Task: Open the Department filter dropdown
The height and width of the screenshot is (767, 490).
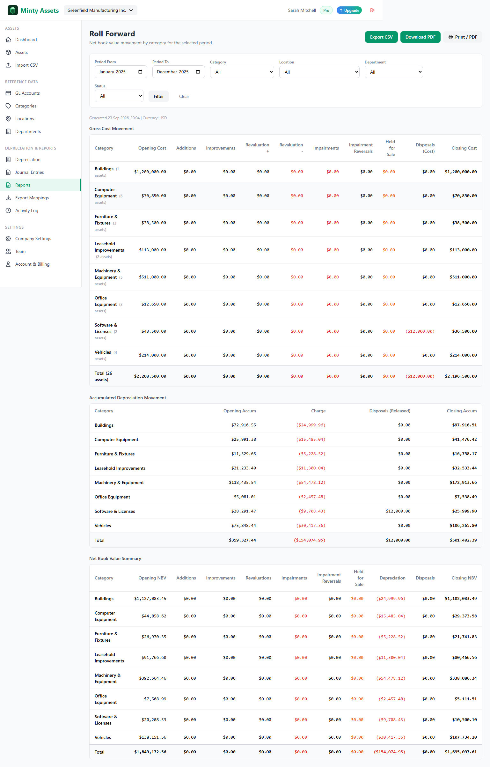Action: 394,72
